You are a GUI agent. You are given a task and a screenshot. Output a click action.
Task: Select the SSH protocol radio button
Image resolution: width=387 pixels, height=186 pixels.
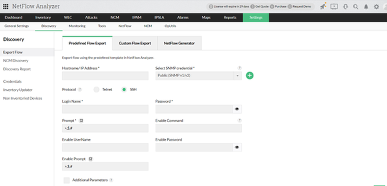tap(124, 90)
